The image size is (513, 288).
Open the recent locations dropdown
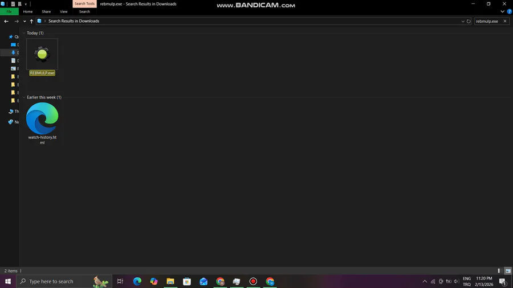(25, 21)
